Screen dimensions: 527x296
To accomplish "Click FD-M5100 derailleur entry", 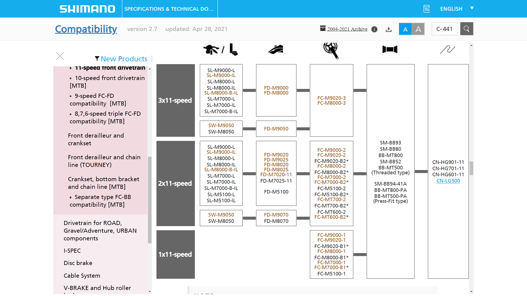I will click(x=276, y=192).
